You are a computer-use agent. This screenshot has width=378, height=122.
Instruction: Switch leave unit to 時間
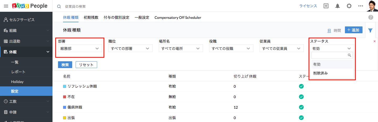click(337, 30)
